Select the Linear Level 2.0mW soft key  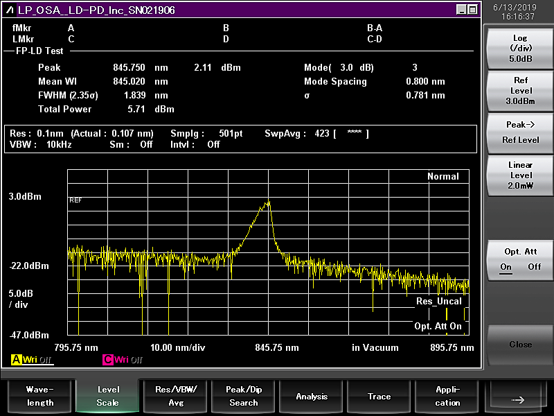tap(520, 175)
